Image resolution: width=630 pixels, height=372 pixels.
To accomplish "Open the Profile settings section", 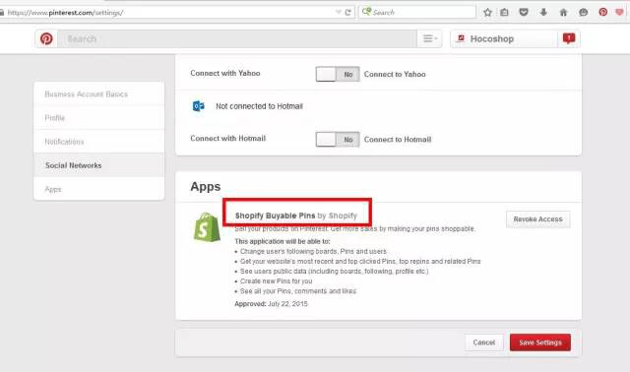I will point(98,118).
